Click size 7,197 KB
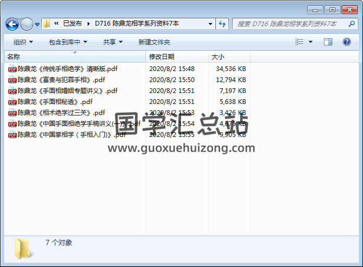 coord(233,91)
